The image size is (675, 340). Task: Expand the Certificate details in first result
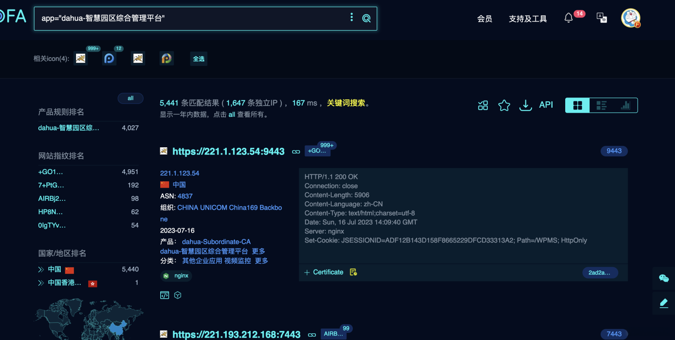(x=324, y=272)
